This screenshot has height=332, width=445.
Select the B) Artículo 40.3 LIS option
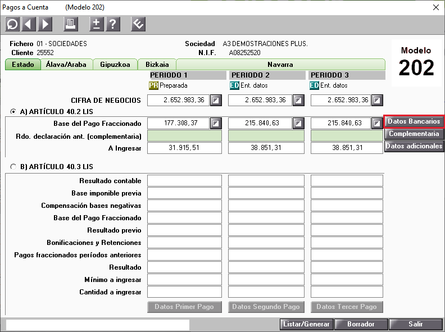coord(13,167)
